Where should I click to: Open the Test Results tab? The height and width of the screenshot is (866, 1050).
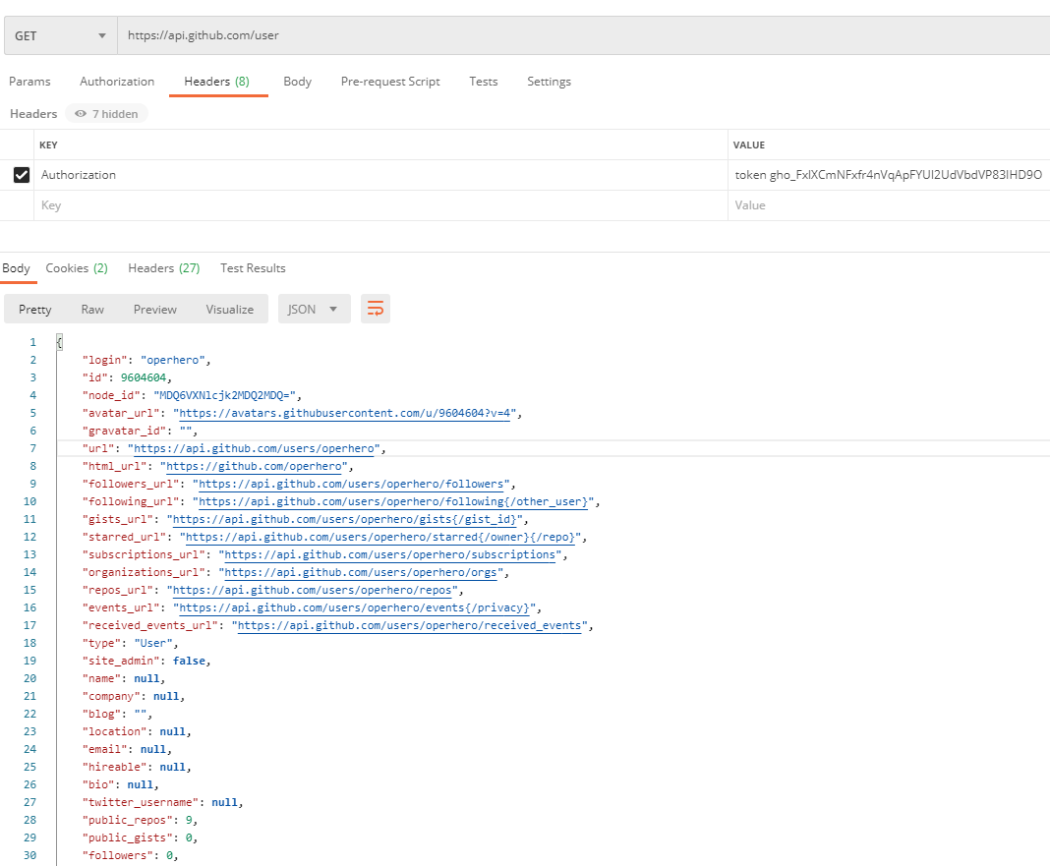click(253, 268)
